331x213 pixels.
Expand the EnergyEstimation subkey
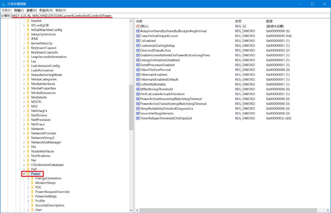(x=28, y=178)
